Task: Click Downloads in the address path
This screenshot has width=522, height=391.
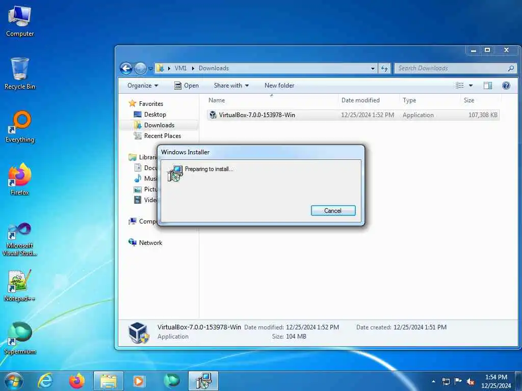Action: tap(214, 68)
